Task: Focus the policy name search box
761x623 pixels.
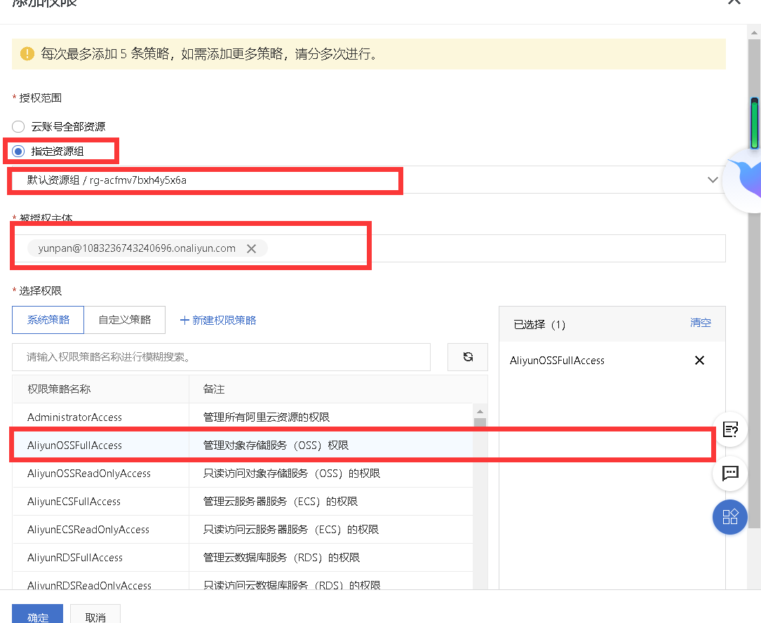Action: pos(222,357)
